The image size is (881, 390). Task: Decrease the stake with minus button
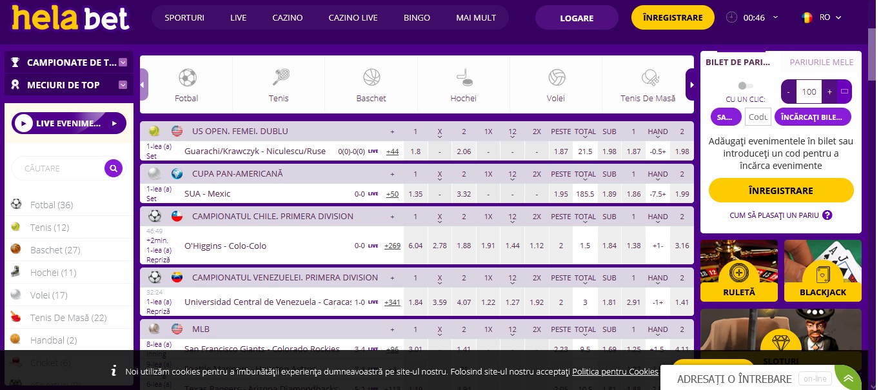pyautogui.click(x=789, y=92)
